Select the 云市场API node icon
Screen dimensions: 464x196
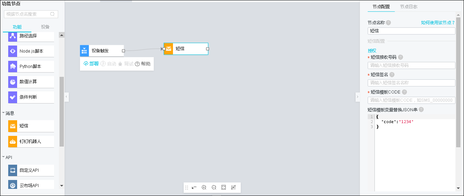tap(13, 185)
